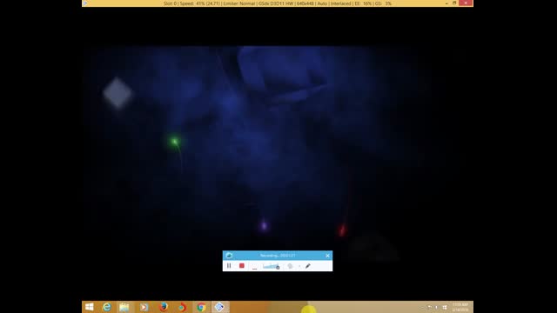The image size is (557, 313).
Task: Pause the screen recording
Action: pyautogui.click(x=229, y=266)
